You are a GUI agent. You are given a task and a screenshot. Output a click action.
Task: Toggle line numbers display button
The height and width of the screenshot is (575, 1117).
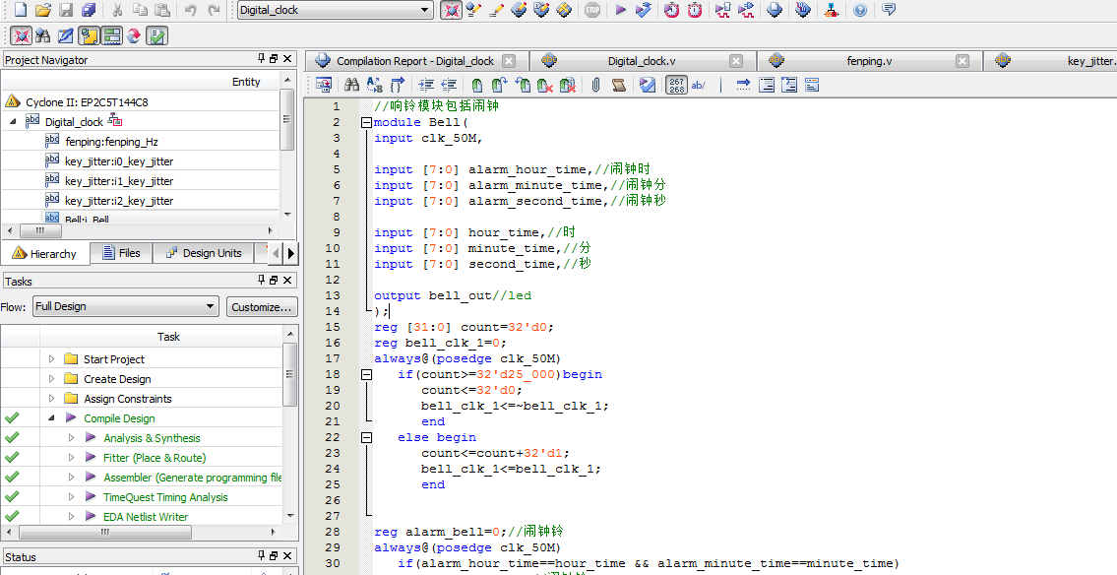click(x=677, y=86)
